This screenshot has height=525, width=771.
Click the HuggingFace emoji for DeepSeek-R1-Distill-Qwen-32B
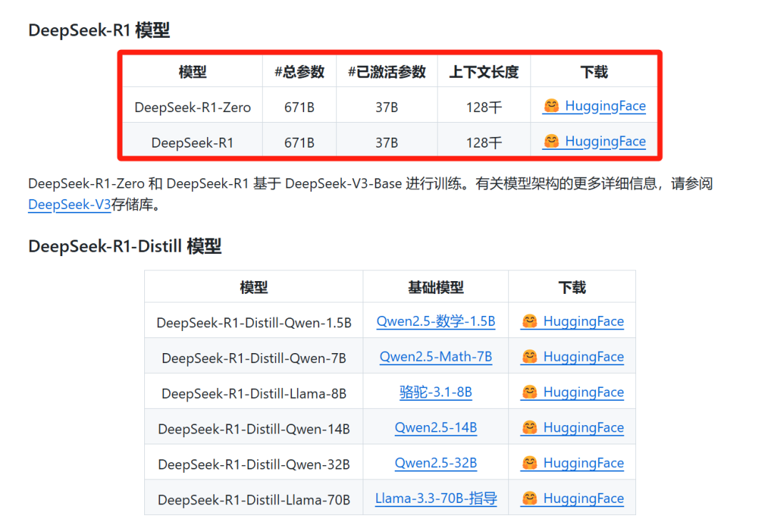[530, 463]
